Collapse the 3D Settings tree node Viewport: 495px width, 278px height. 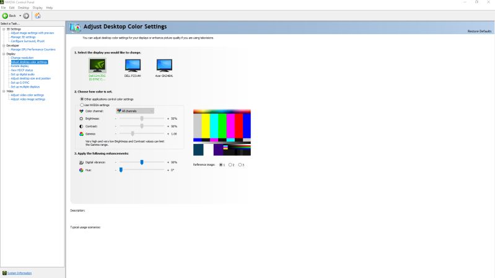tap(4, 29)
